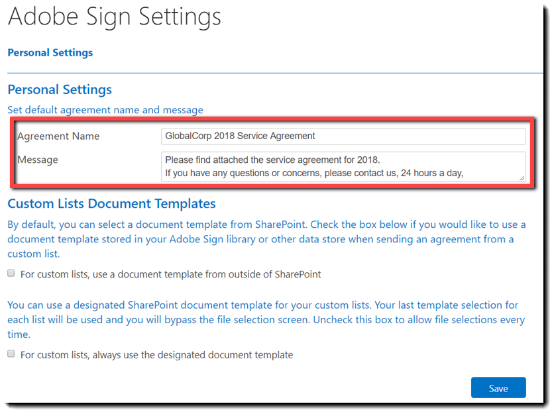Click the paragraph beginning 'By default, you can select'
Viewport: 550px width, 410px height.
265,238
